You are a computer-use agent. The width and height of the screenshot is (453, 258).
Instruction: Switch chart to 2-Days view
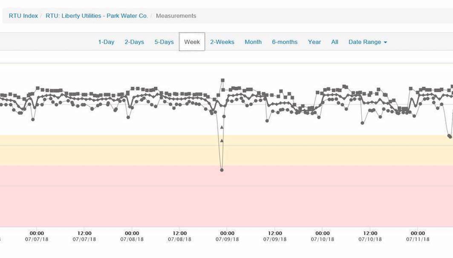(134, 42)
